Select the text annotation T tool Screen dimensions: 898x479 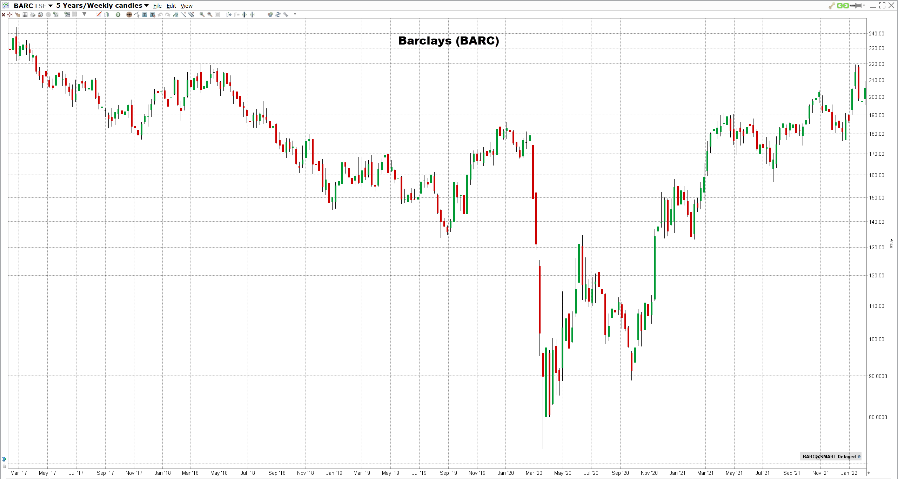[x=145, y=15]
